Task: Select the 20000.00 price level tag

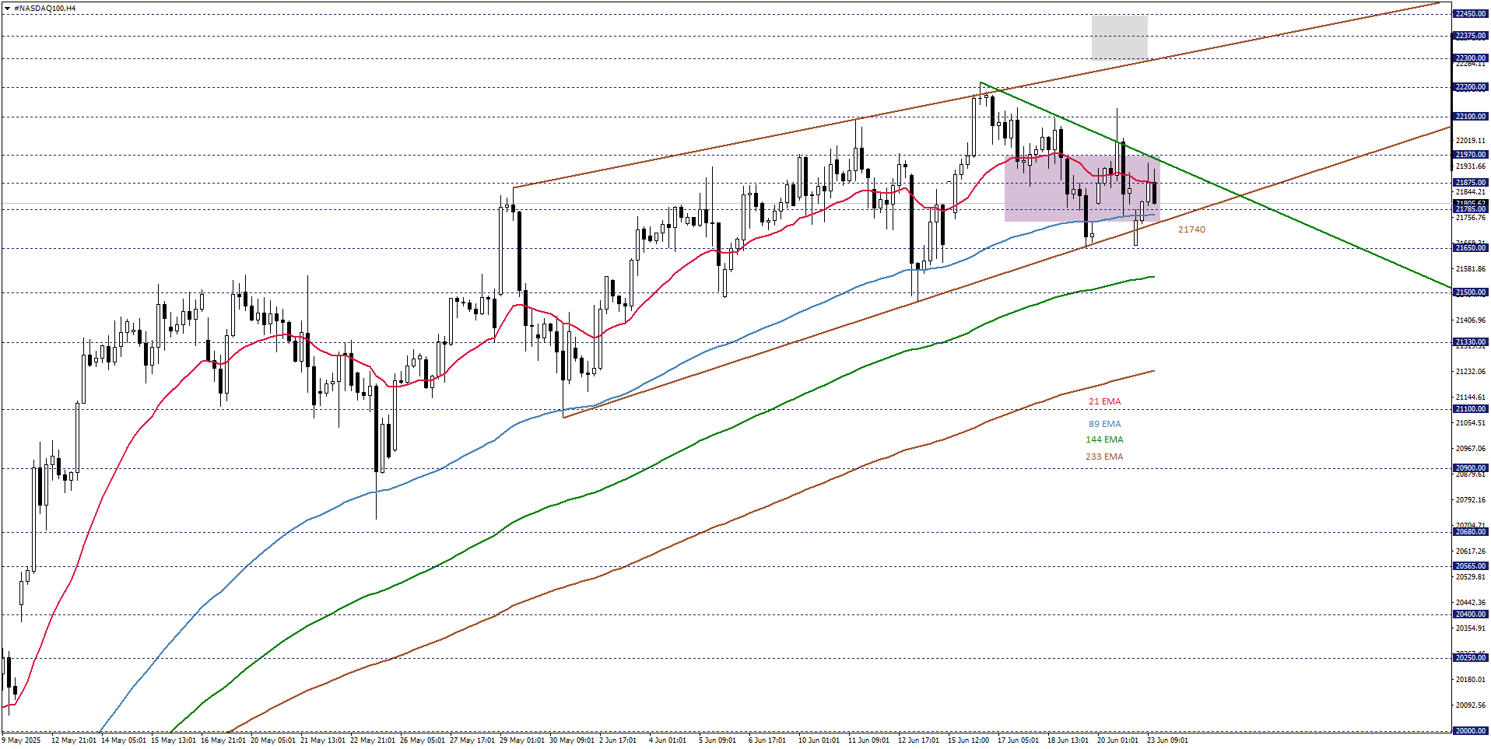Action: pos(1470,731)
